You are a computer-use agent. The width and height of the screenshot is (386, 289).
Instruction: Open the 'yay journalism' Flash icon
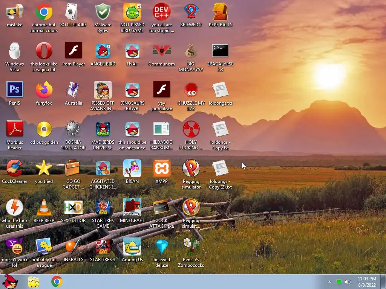click(x=161, y=90)
